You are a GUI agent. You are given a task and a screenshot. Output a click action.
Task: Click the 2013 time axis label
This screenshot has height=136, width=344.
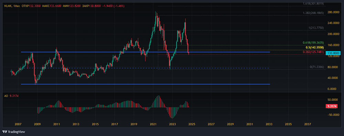point(76,124)
